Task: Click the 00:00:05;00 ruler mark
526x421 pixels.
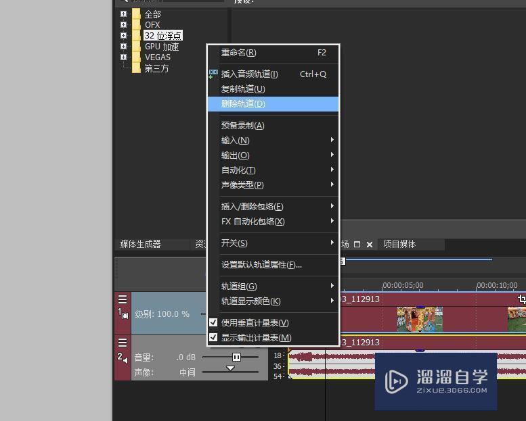Action: tap(403, 285)
